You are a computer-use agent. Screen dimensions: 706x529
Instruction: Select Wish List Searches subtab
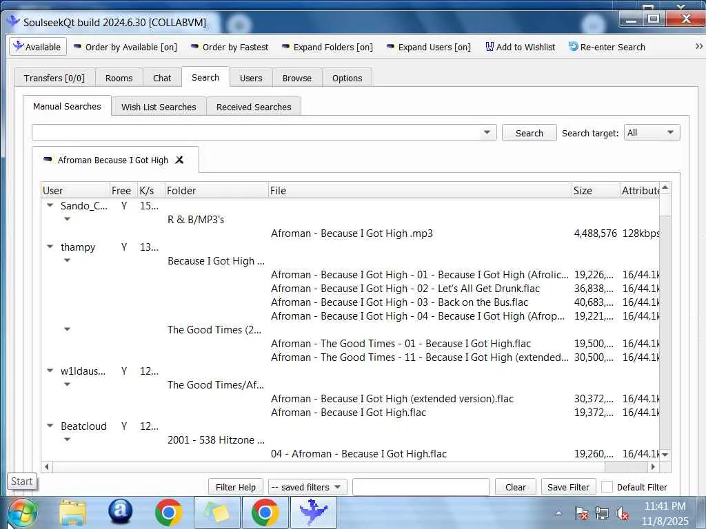pyautogui.click(x=159, y=107)
